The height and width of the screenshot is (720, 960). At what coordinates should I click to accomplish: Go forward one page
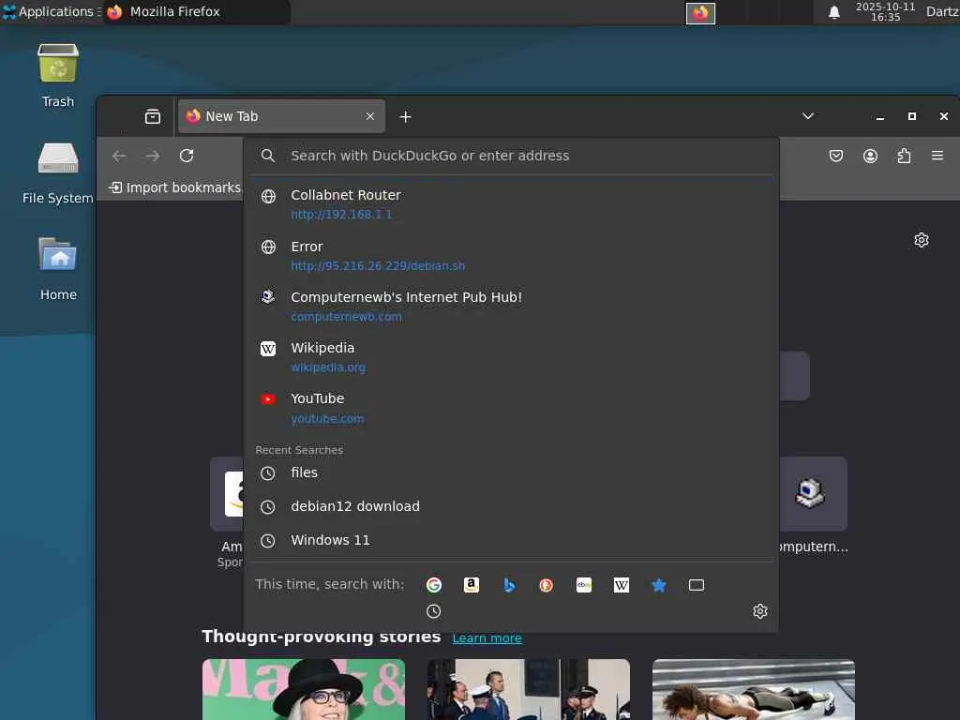[153, 156]
